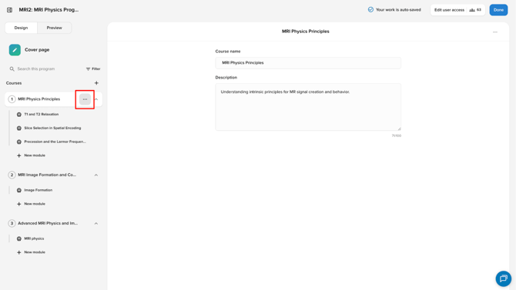
Task: Add a new course with plus icon
Action: click(96, 83)
